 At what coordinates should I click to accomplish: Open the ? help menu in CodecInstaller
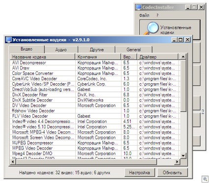tap(157, 15)
